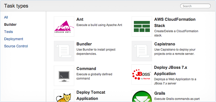Click 'Create/Delete a CloudFormation stack.' description

[x=176, y=33]
